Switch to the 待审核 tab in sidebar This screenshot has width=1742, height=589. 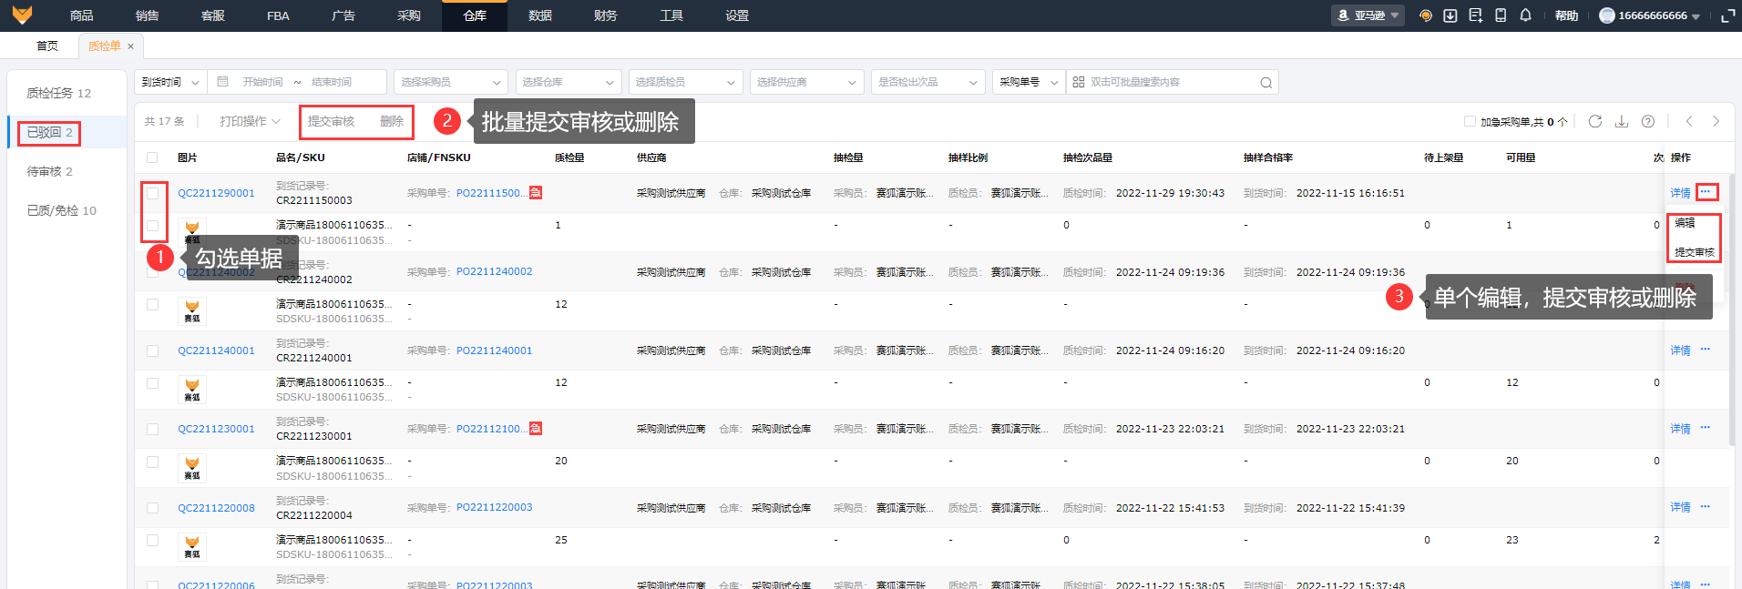tap(49, 171)
